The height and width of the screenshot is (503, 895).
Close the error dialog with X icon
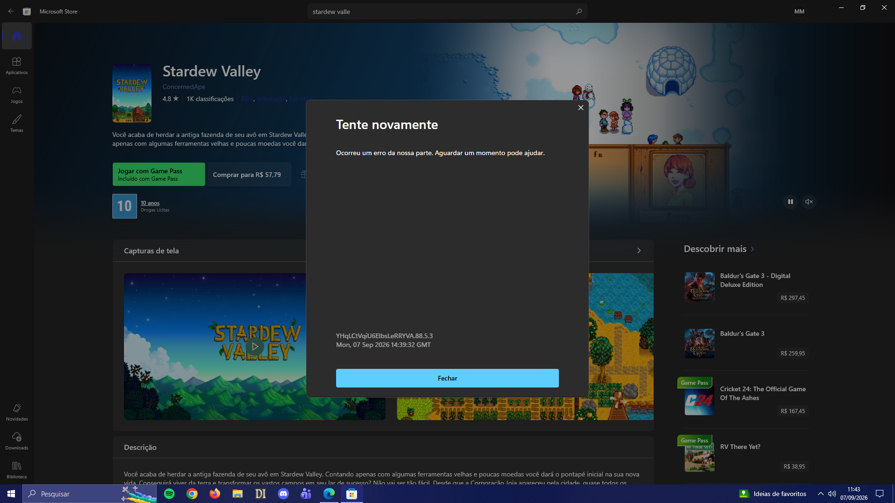580,108
